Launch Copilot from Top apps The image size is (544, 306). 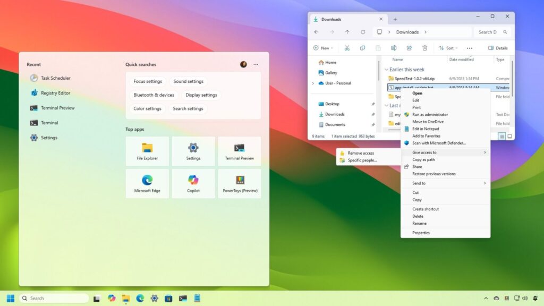coord(193,183)
